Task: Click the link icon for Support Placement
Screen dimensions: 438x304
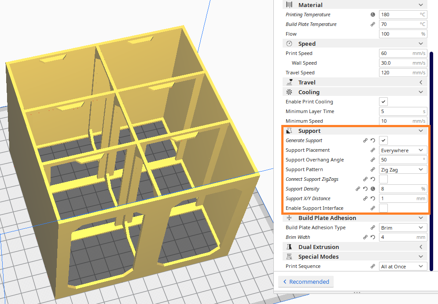Action: 373,150
